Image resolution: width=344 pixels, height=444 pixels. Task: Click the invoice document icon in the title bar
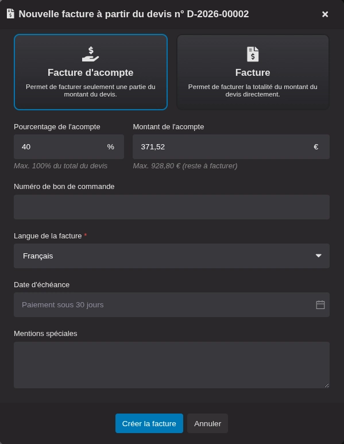coord(10,14)
